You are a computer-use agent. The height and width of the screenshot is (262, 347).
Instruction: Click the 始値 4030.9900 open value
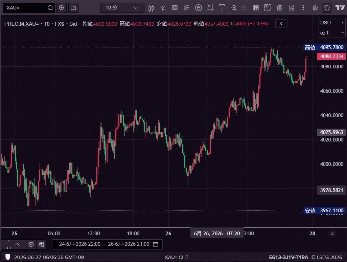(x=99, y=24)
